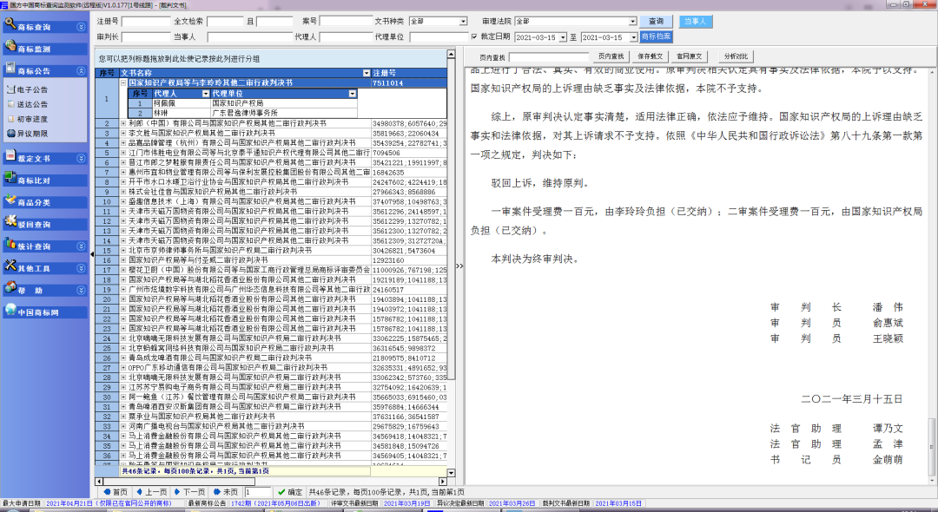Jump to last page with 末页
This screenshot has height=512, width=938.
[226, 492]
